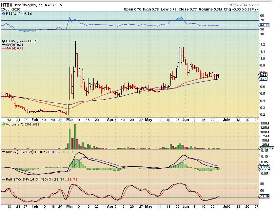Image resolution: width=274 pixels, height=210 pixels.
Task: Click the Feb label on price chart axis
Action: [35, 120]
